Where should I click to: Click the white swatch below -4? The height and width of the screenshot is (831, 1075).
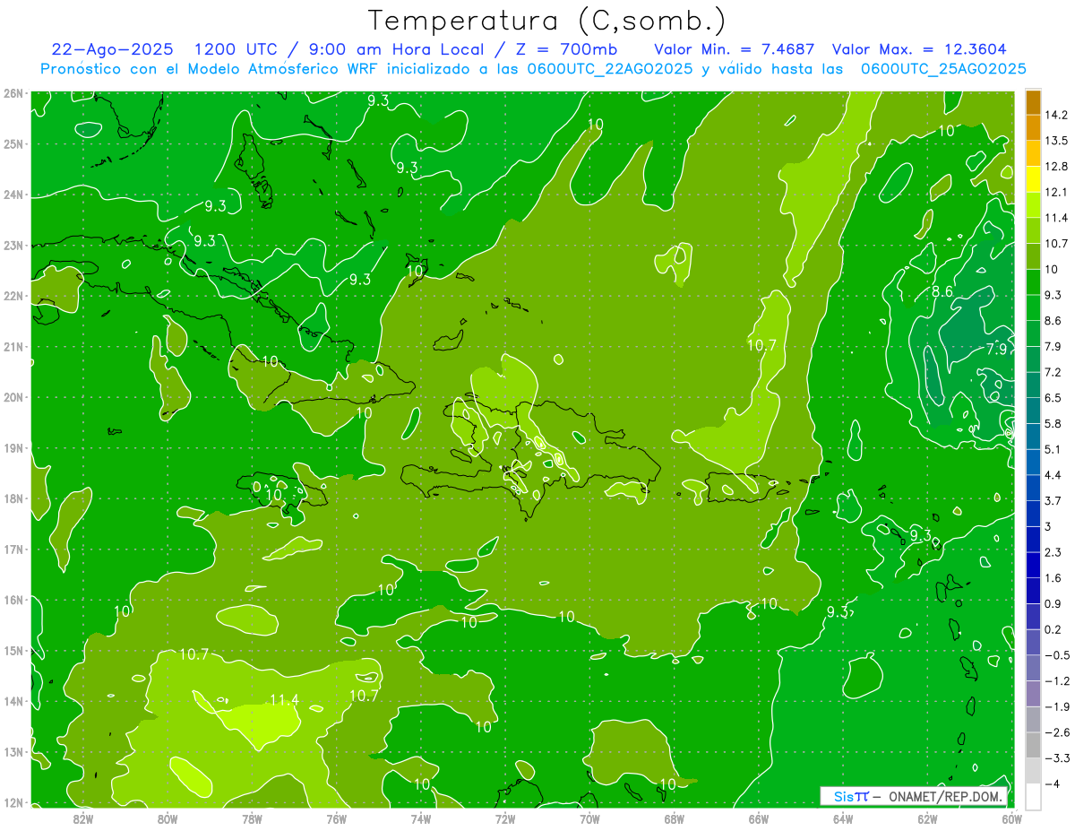(x=1033, y=796)
